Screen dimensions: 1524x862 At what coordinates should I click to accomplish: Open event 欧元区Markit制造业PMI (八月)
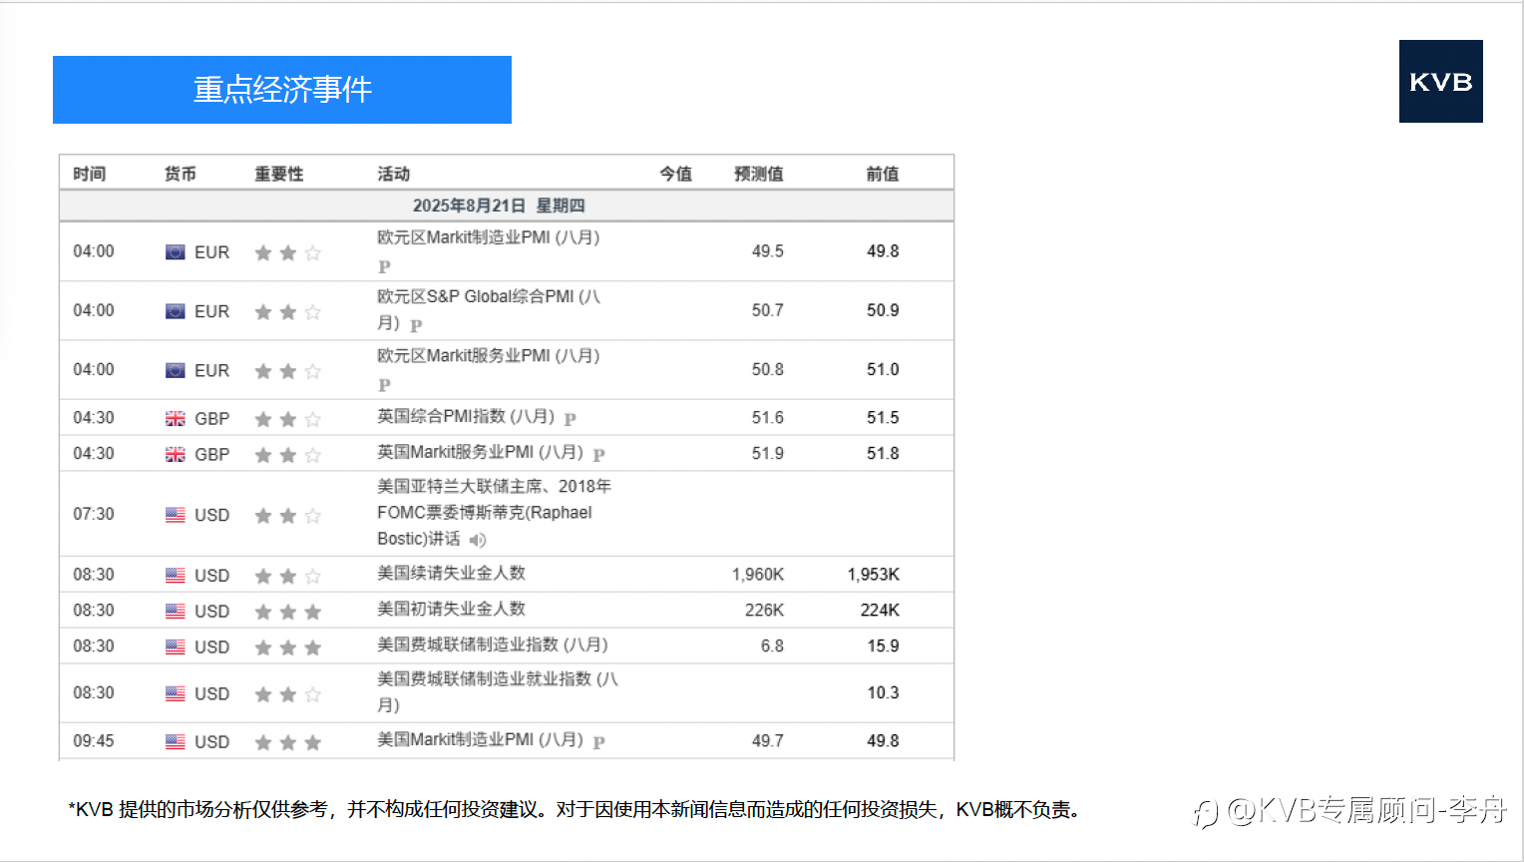pyautogui.click(x=489, y=237)
